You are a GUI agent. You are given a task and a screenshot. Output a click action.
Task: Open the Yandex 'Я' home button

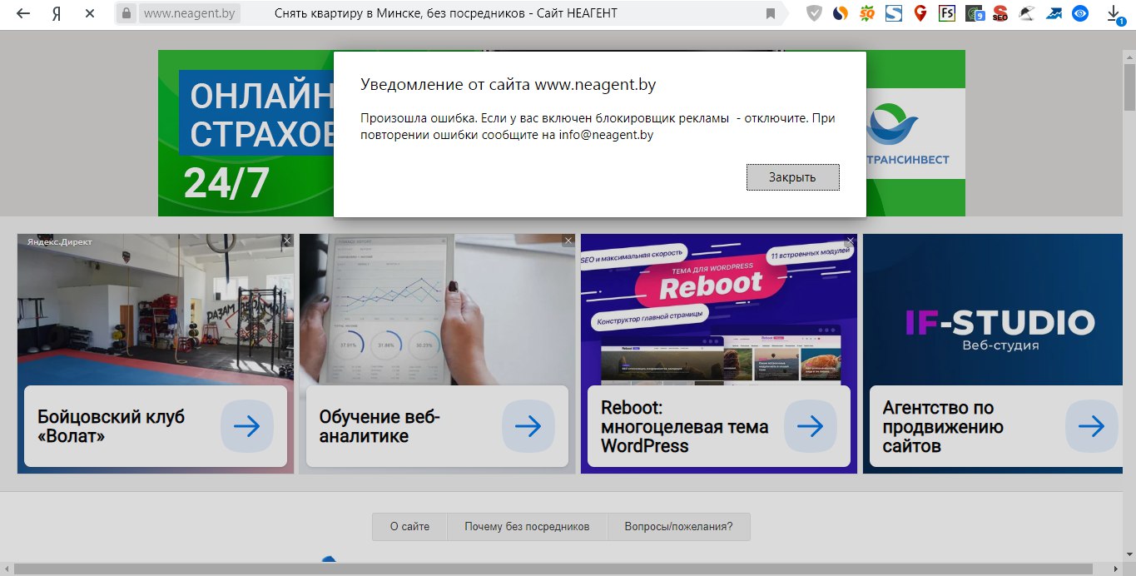tap(56, 13)
